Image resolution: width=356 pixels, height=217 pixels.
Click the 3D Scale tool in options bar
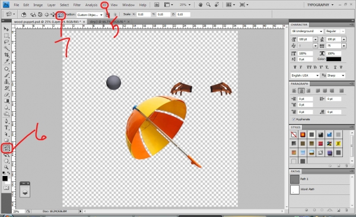60,15
